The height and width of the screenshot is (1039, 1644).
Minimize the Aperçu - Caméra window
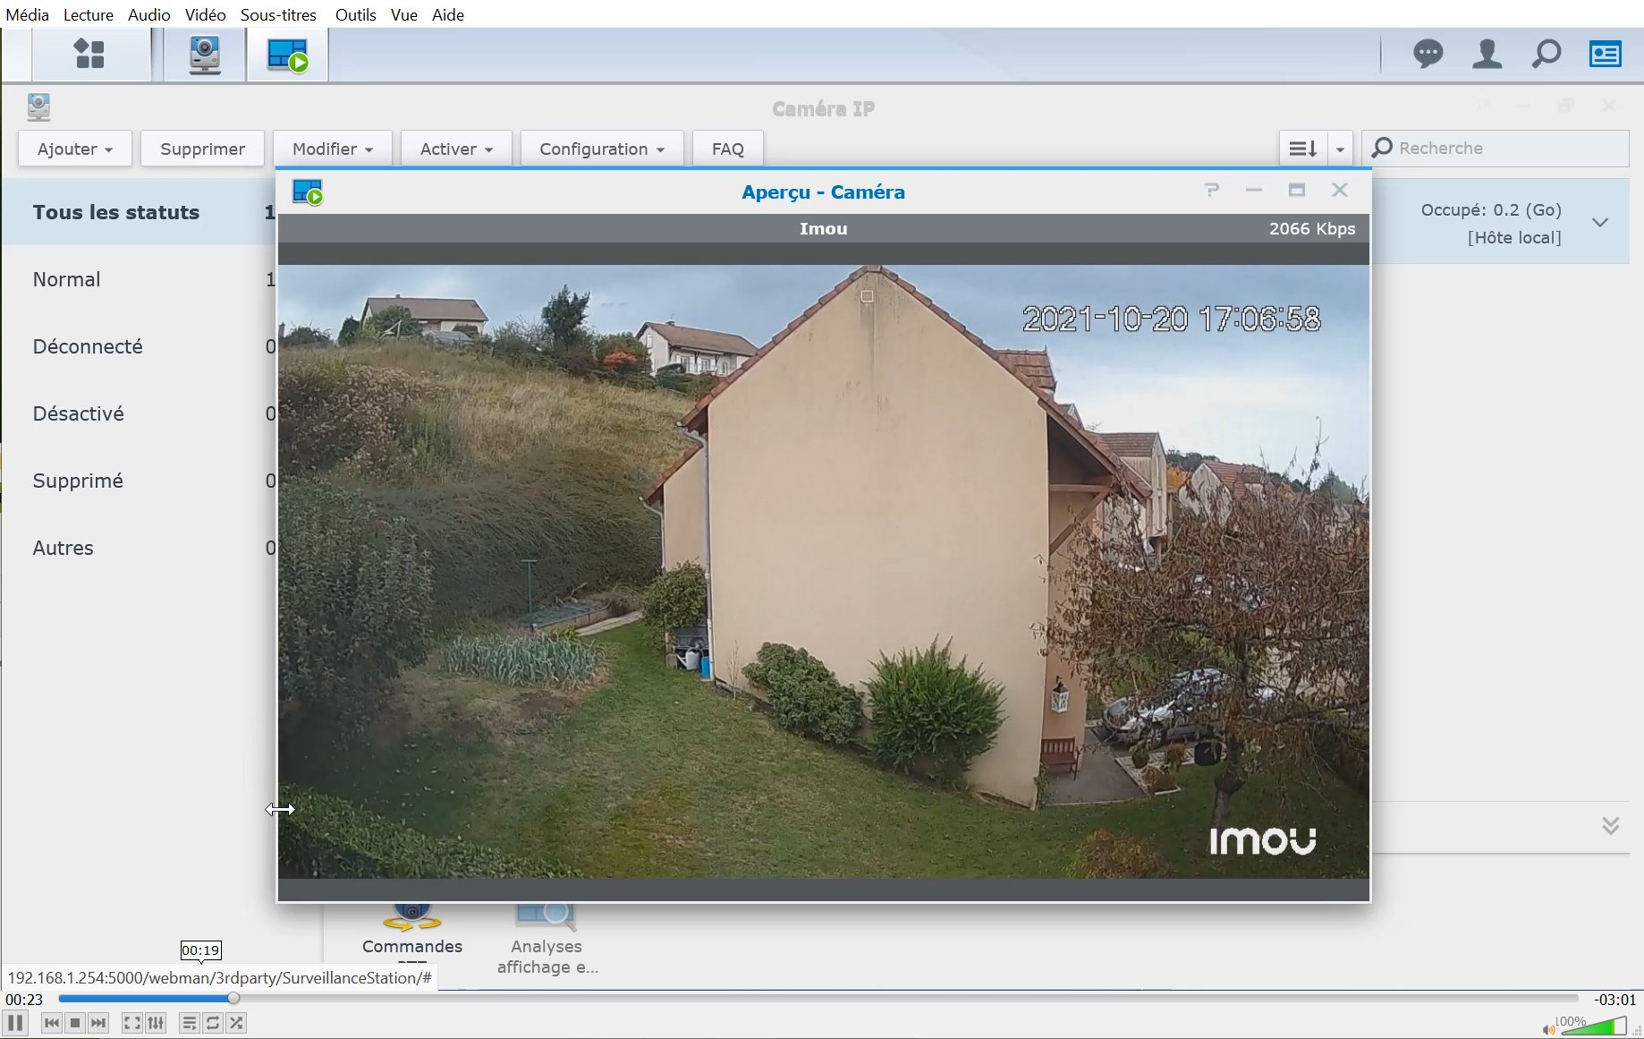(x=1254, y=190)
